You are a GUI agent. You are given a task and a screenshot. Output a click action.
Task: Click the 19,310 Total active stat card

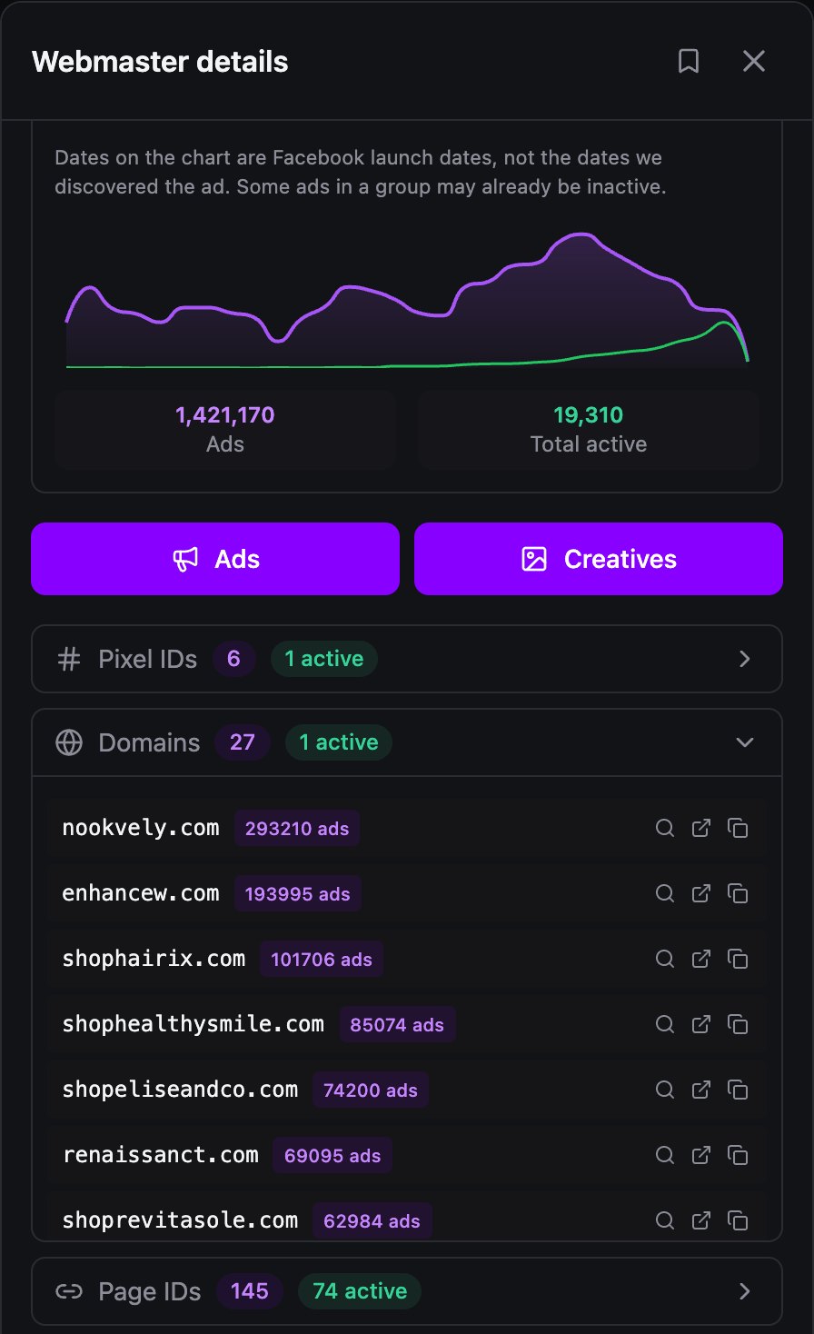click(589, 429)
